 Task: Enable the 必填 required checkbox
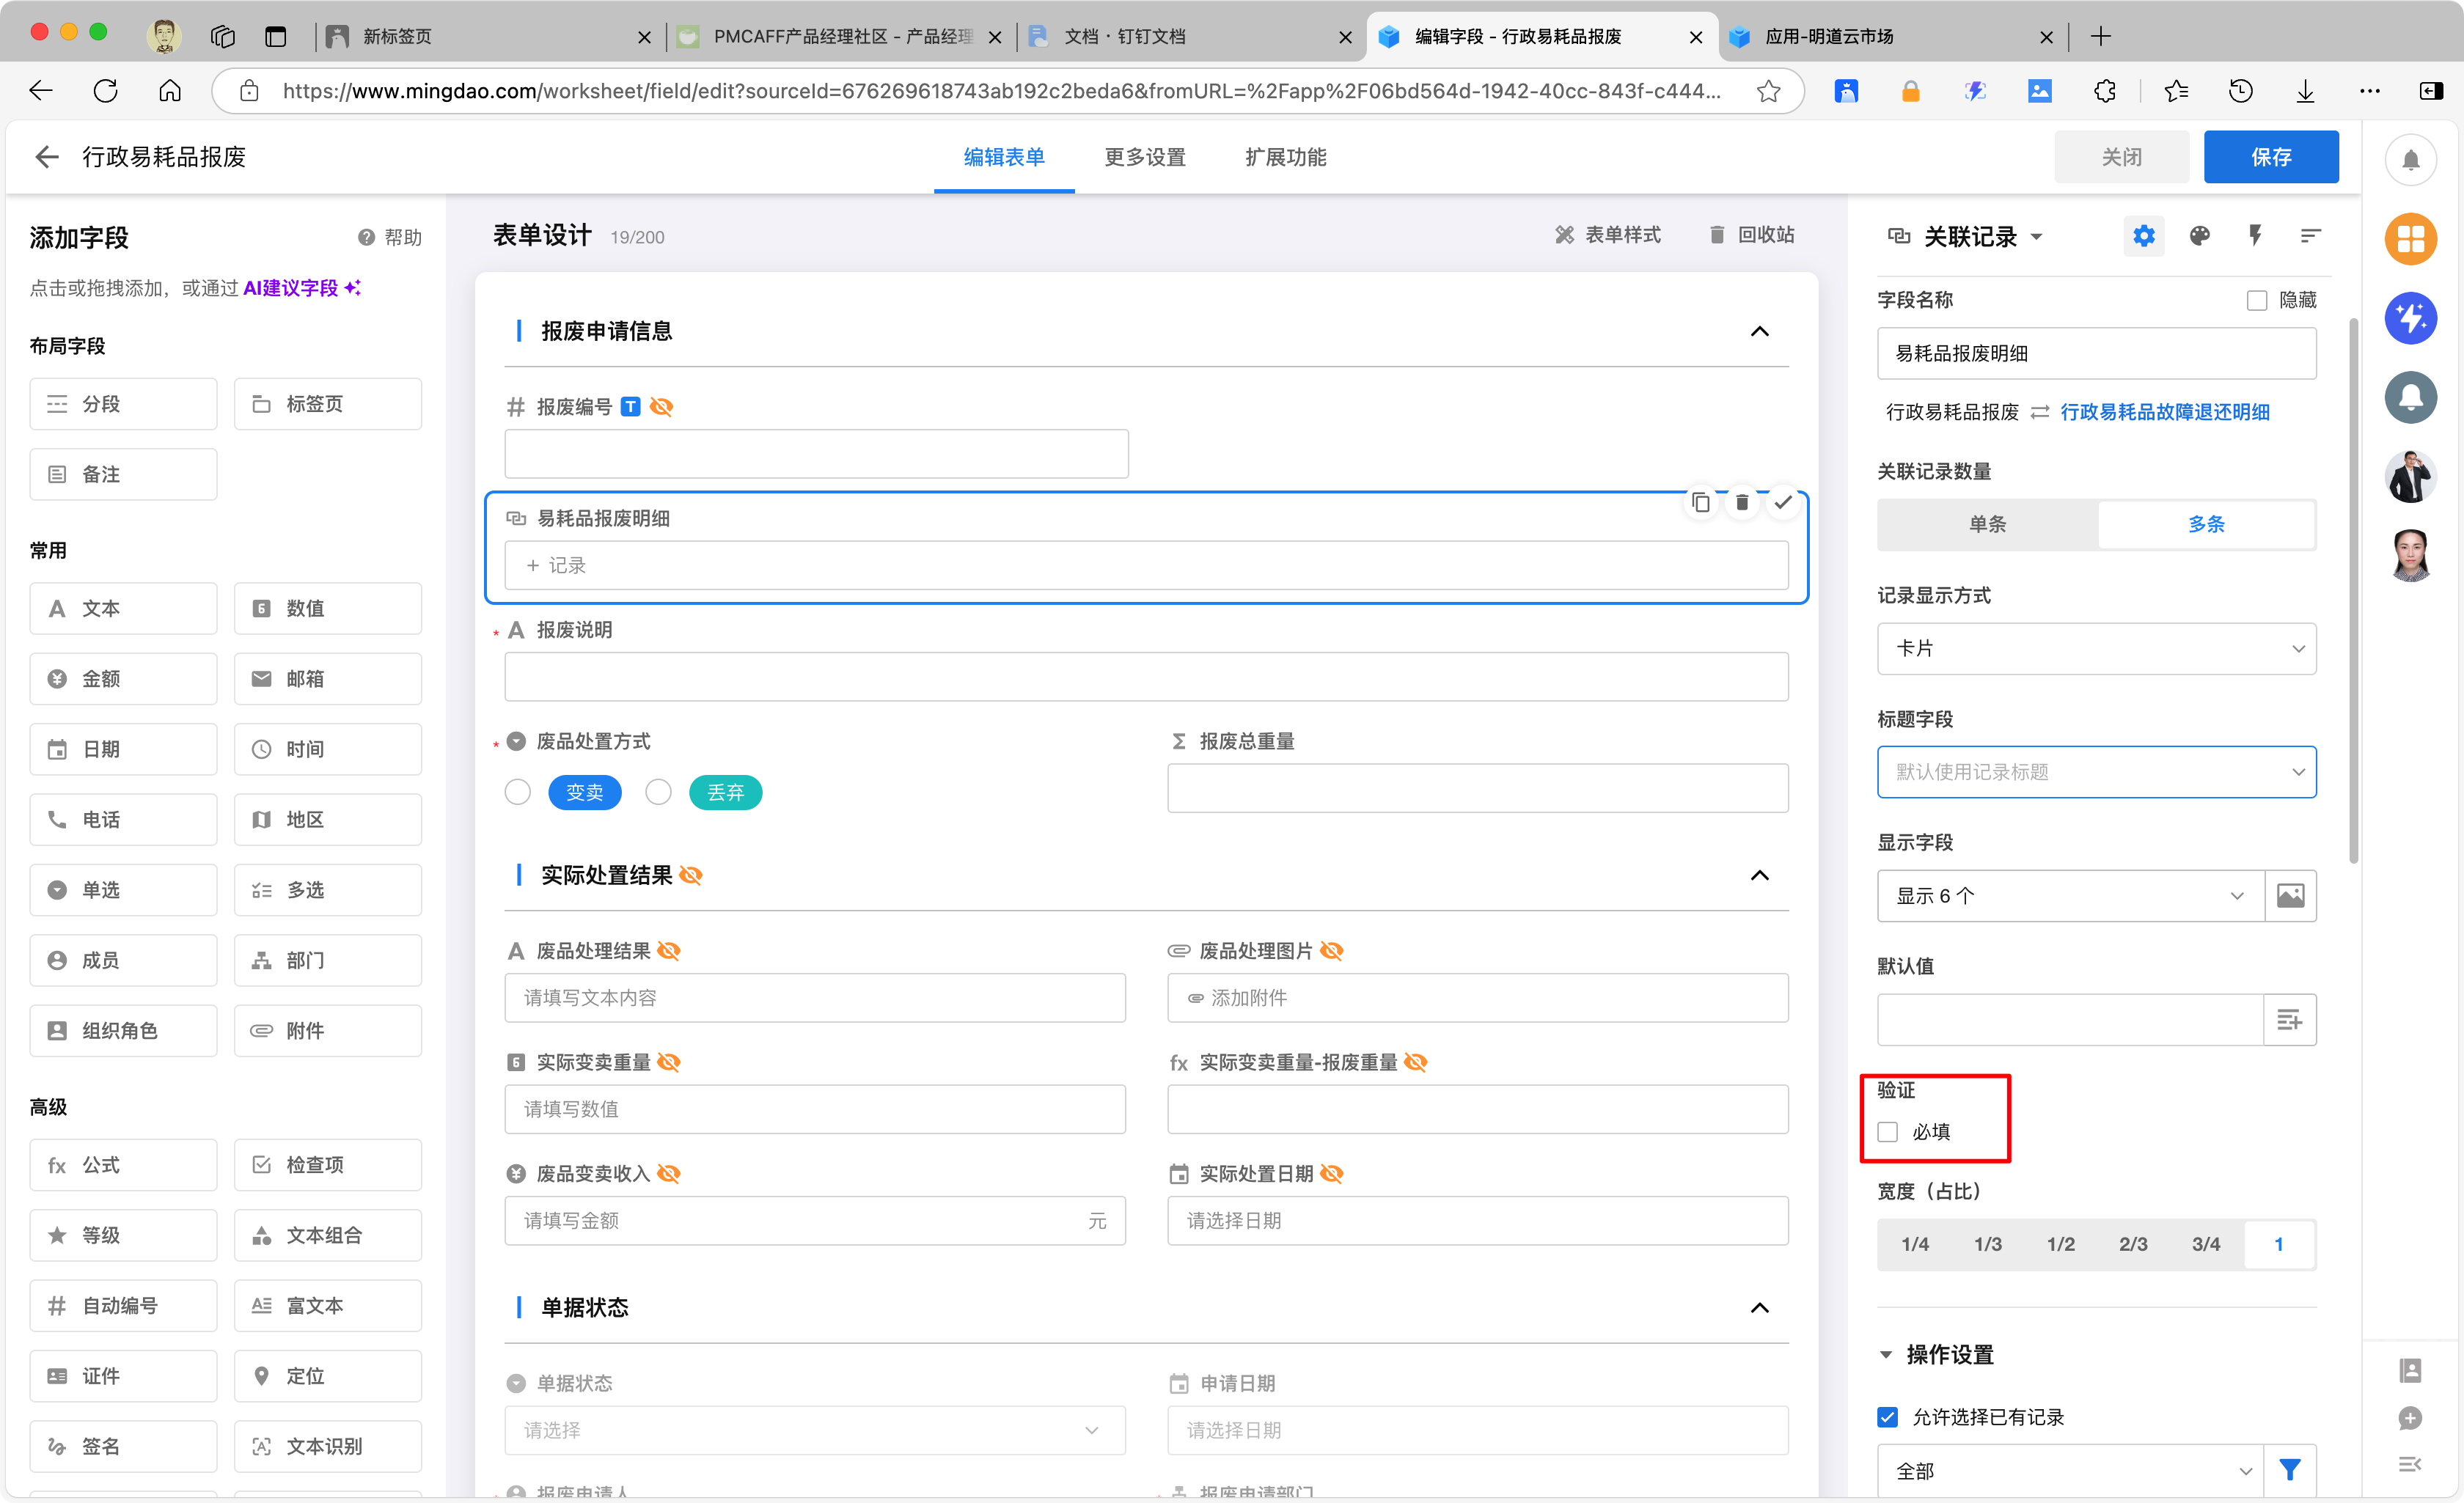tap(1888, 1132)
